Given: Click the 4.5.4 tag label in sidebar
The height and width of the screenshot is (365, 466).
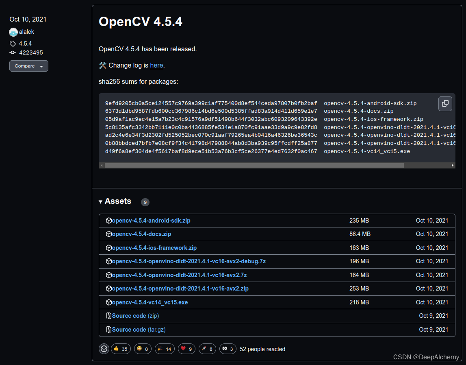Looking at the screenshot, I should coord(25,43).
